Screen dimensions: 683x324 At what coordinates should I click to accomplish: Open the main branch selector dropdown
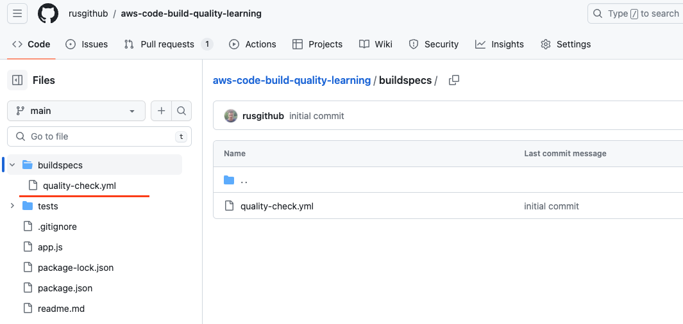(76, 111)
